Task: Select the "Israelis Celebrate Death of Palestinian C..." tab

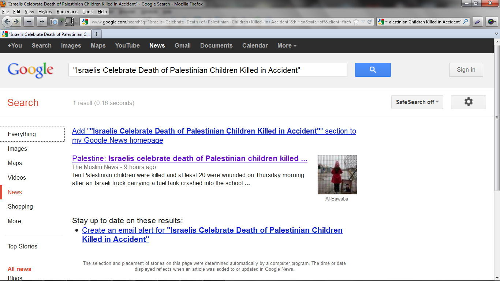Action: [x=46, y=34]
